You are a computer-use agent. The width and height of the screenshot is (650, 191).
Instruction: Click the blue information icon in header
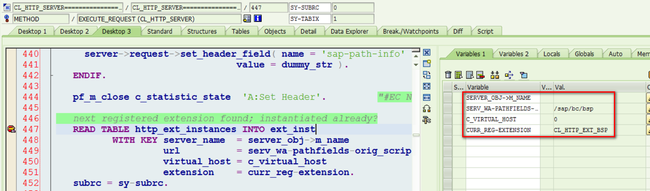tap(258, 18)
